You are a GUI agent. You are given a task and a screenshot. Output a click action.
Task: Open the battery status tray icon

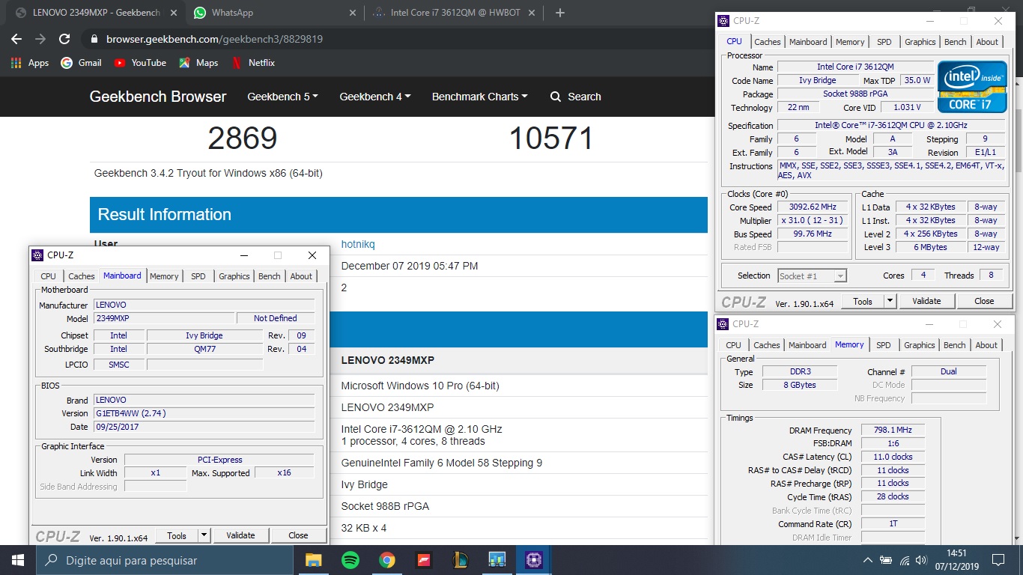(886, 560)
